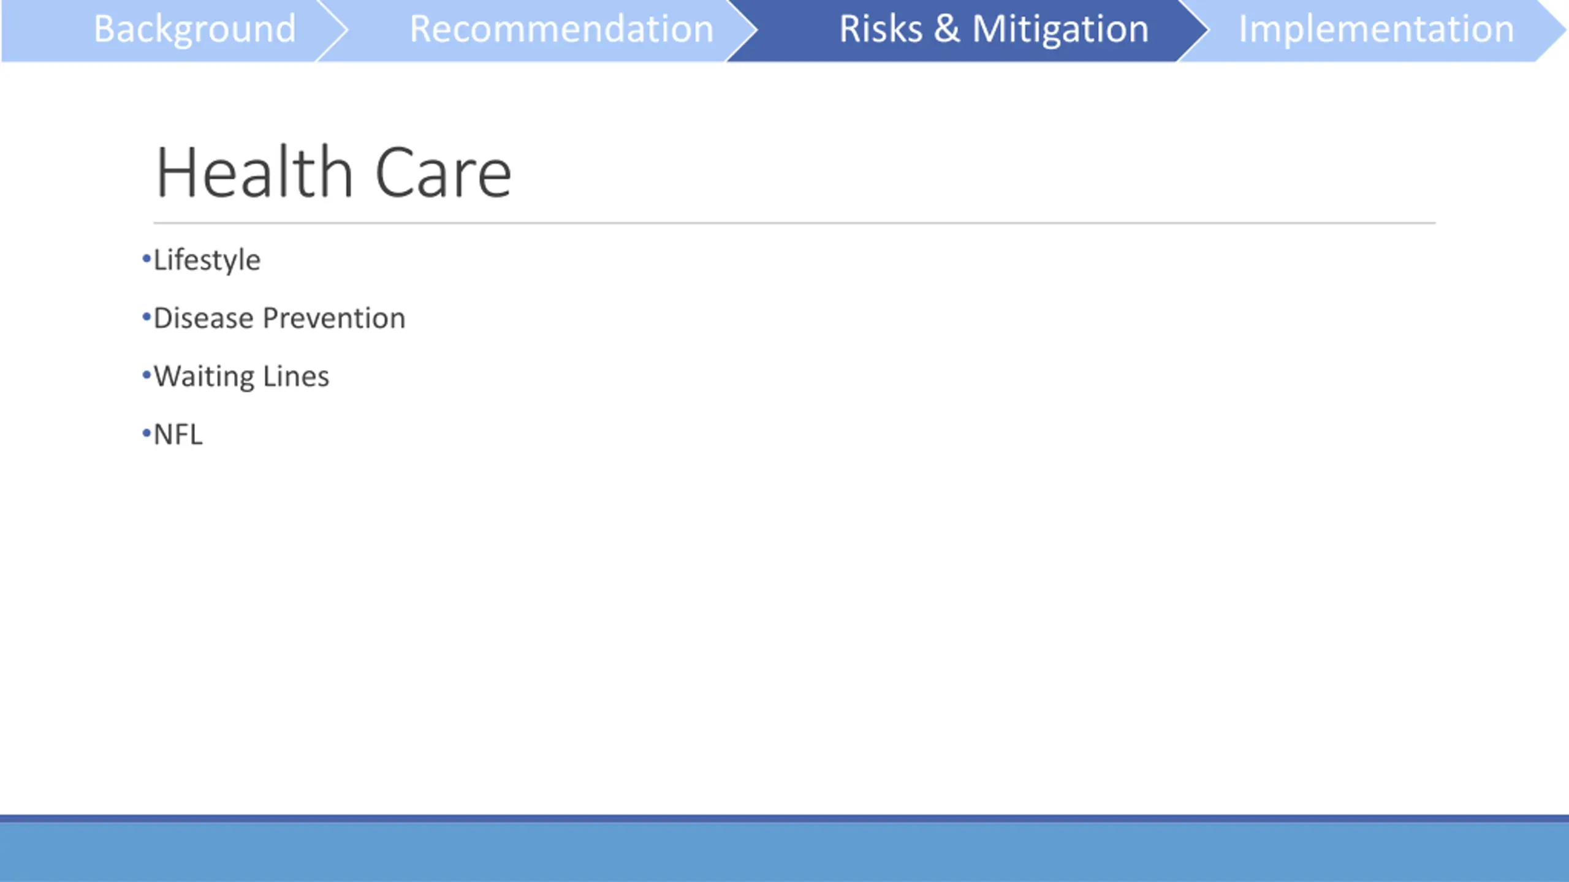Screen dimensions: 1569x882
Task: Click the light blue footer band
Action: click(784, 853)
